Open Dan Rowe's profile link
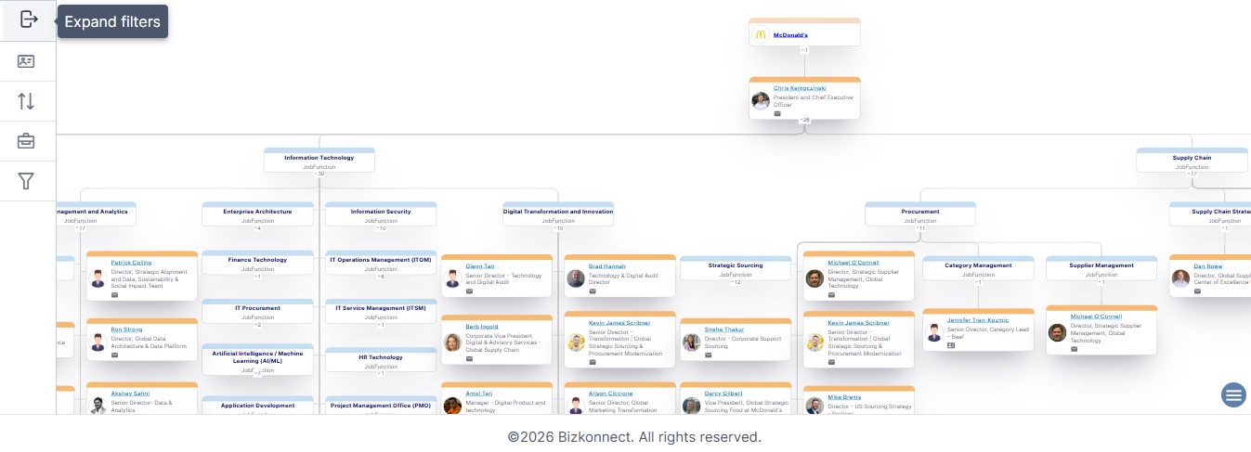The width and height of the screenshot is (1251, 452). pos(1207,265)
